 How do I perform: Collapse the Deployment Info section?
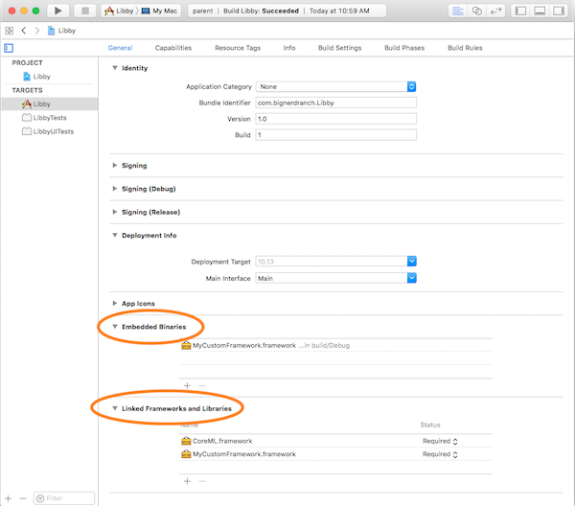point(115,235)
